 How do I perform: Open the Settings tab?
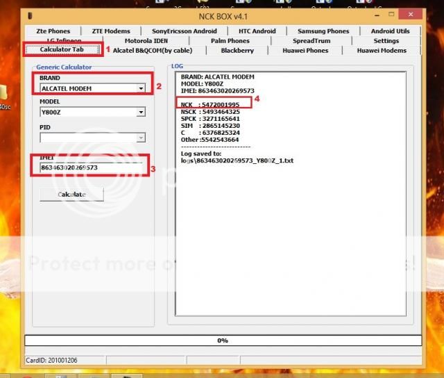point(386,41)
